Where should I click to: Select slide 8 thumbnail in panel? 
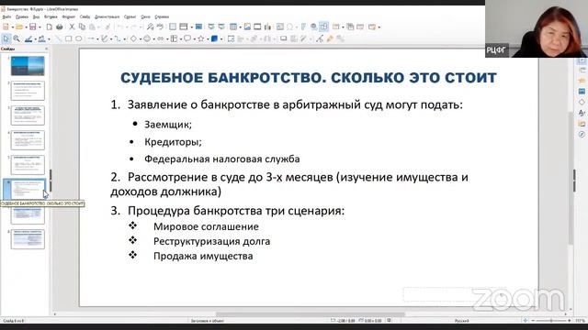[28, 239]
